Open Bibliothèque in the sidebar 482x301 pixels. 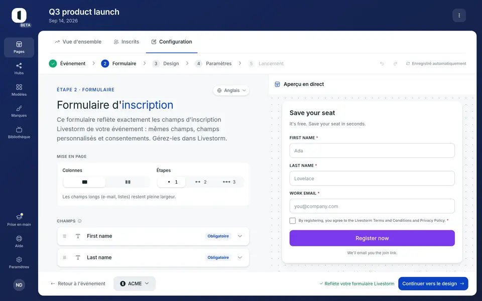click(19, 132)
